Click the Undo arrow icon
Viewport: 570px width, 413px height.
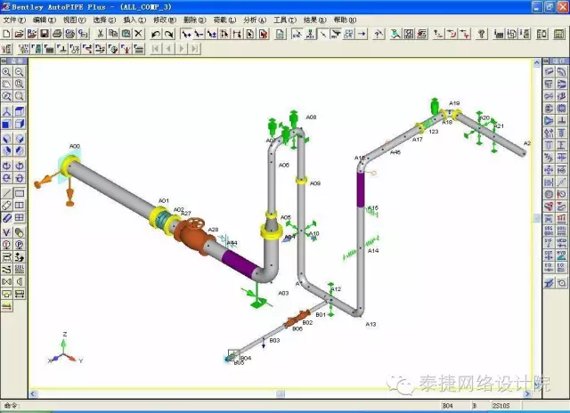pos(156,34)
